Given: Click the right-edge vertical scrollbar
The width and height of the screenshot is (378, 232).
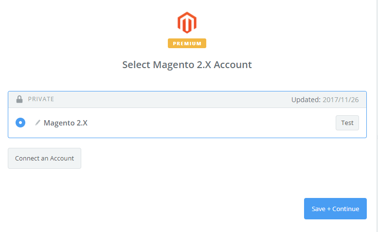Looking at the screenshot, I should [377, 116].
